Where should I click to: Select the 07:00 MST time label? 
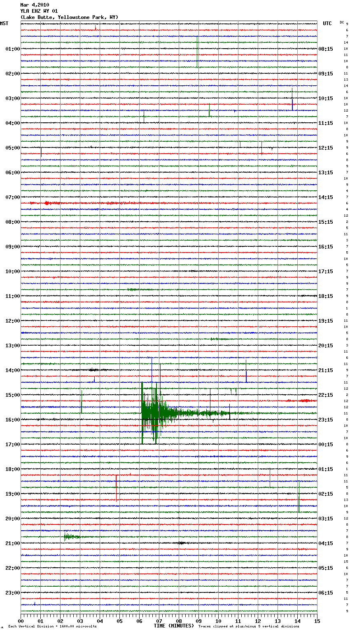[12, 197]
